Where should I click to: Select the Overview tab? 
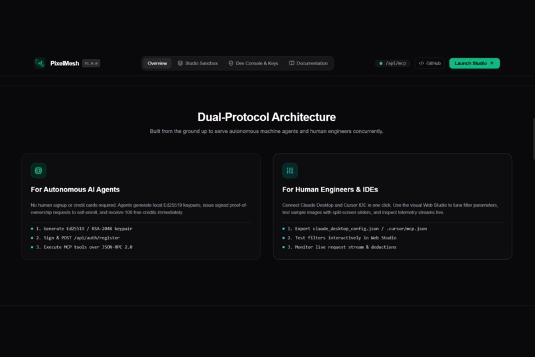[157, 63]
